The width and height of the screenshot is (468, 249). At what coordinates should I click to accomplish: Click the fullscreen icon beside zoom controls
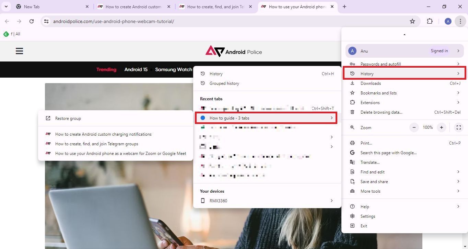tap(458, 127)
